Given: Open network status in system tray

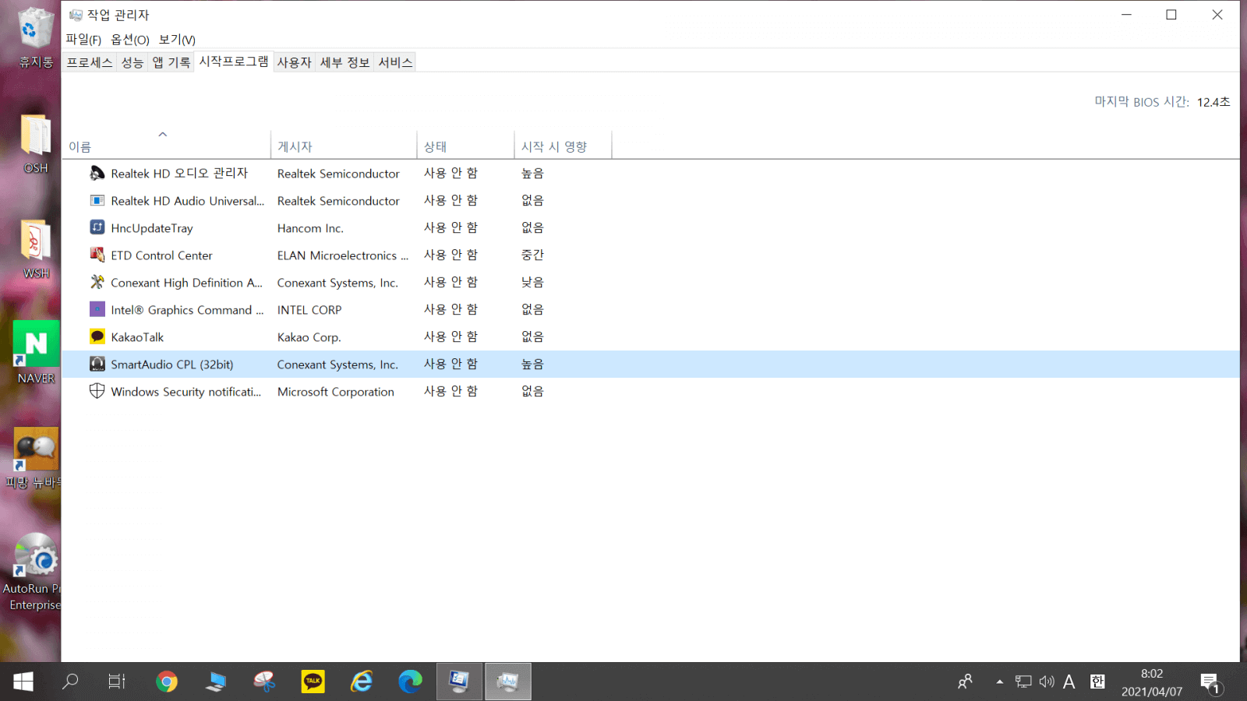Looking at the screenshot, I should click(x=1023, y=682).
